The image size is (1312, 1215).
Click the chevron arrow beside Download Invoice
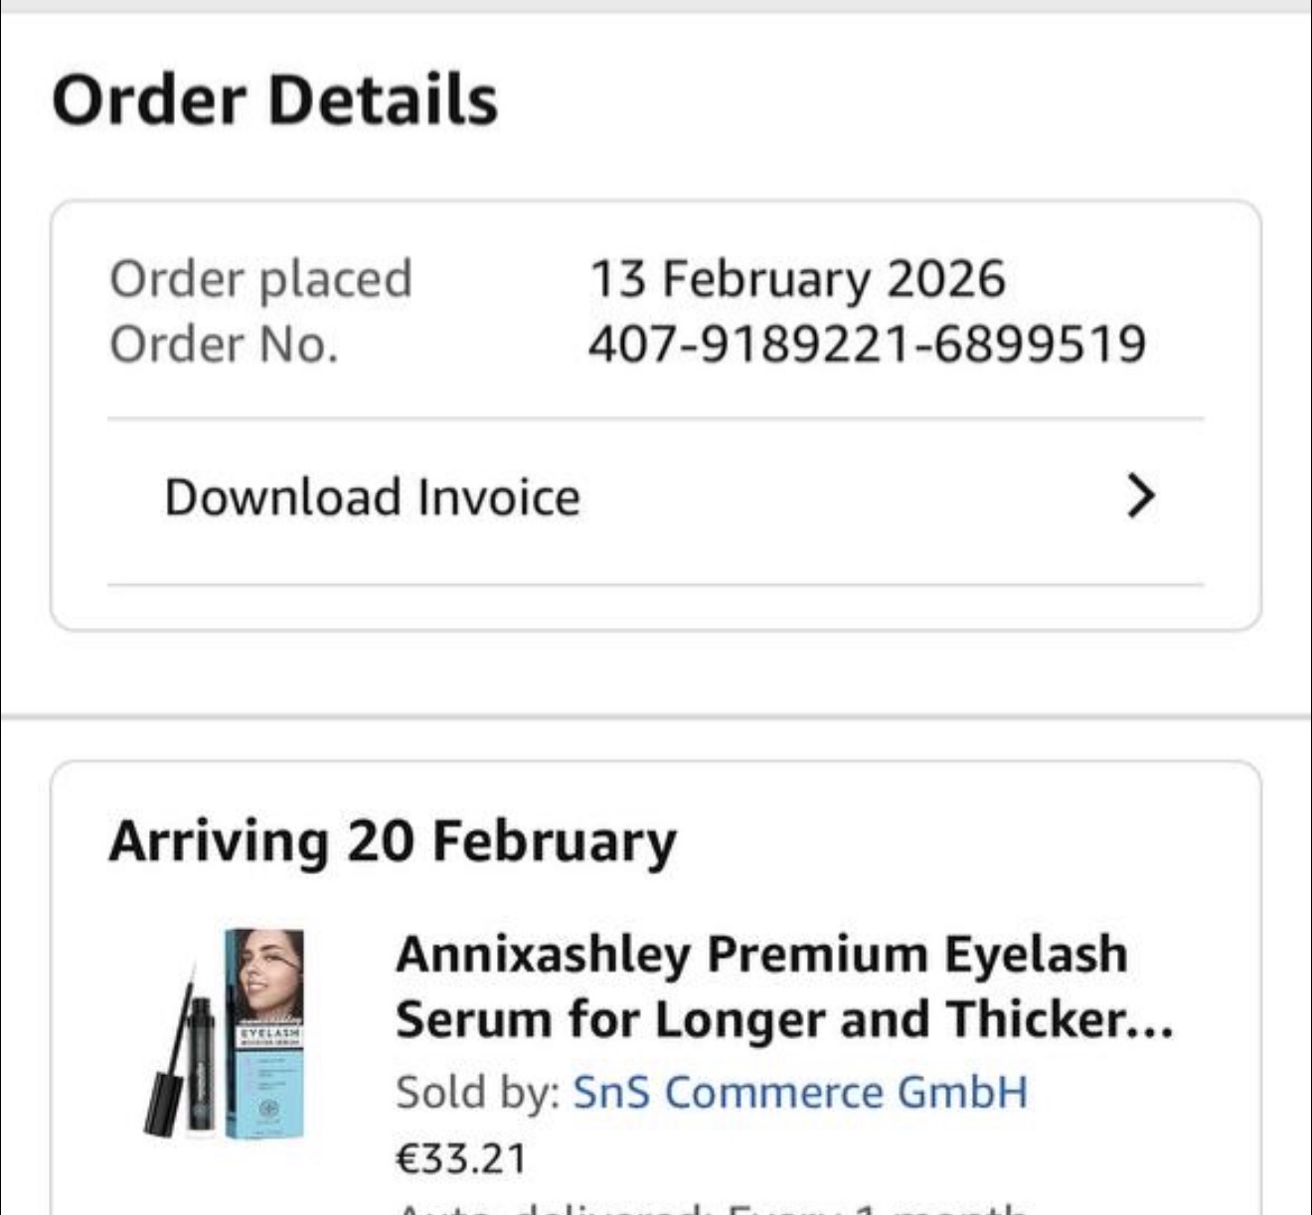[1141, 496]
